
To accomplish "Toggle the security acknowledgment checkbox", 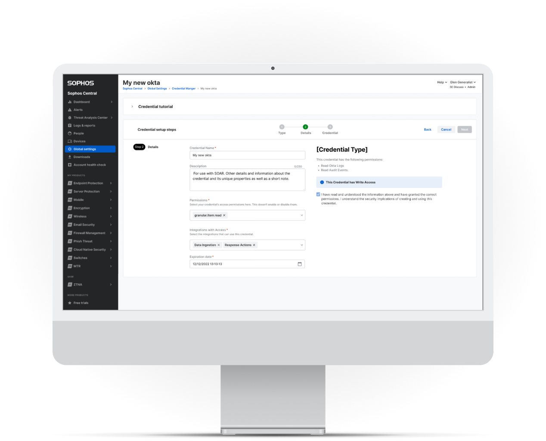I will tap(318, 195).
